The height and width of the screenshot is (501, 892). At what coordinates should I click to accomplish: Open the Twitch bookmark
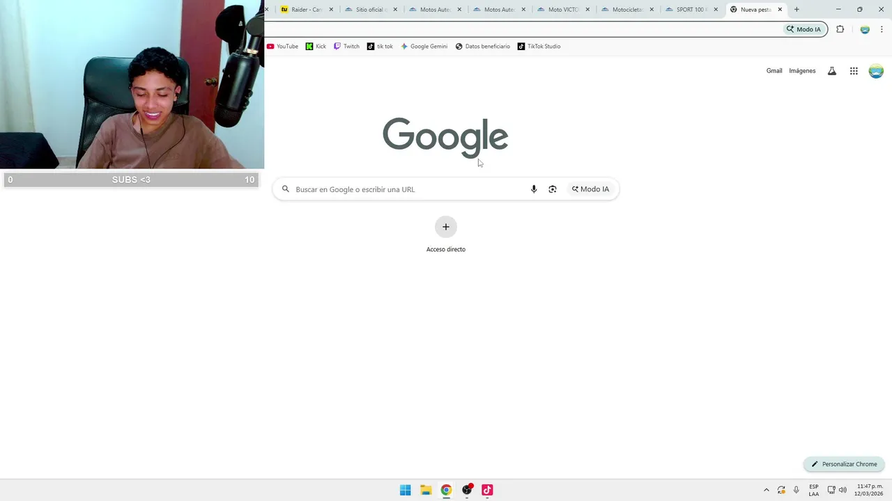(346, 47)
